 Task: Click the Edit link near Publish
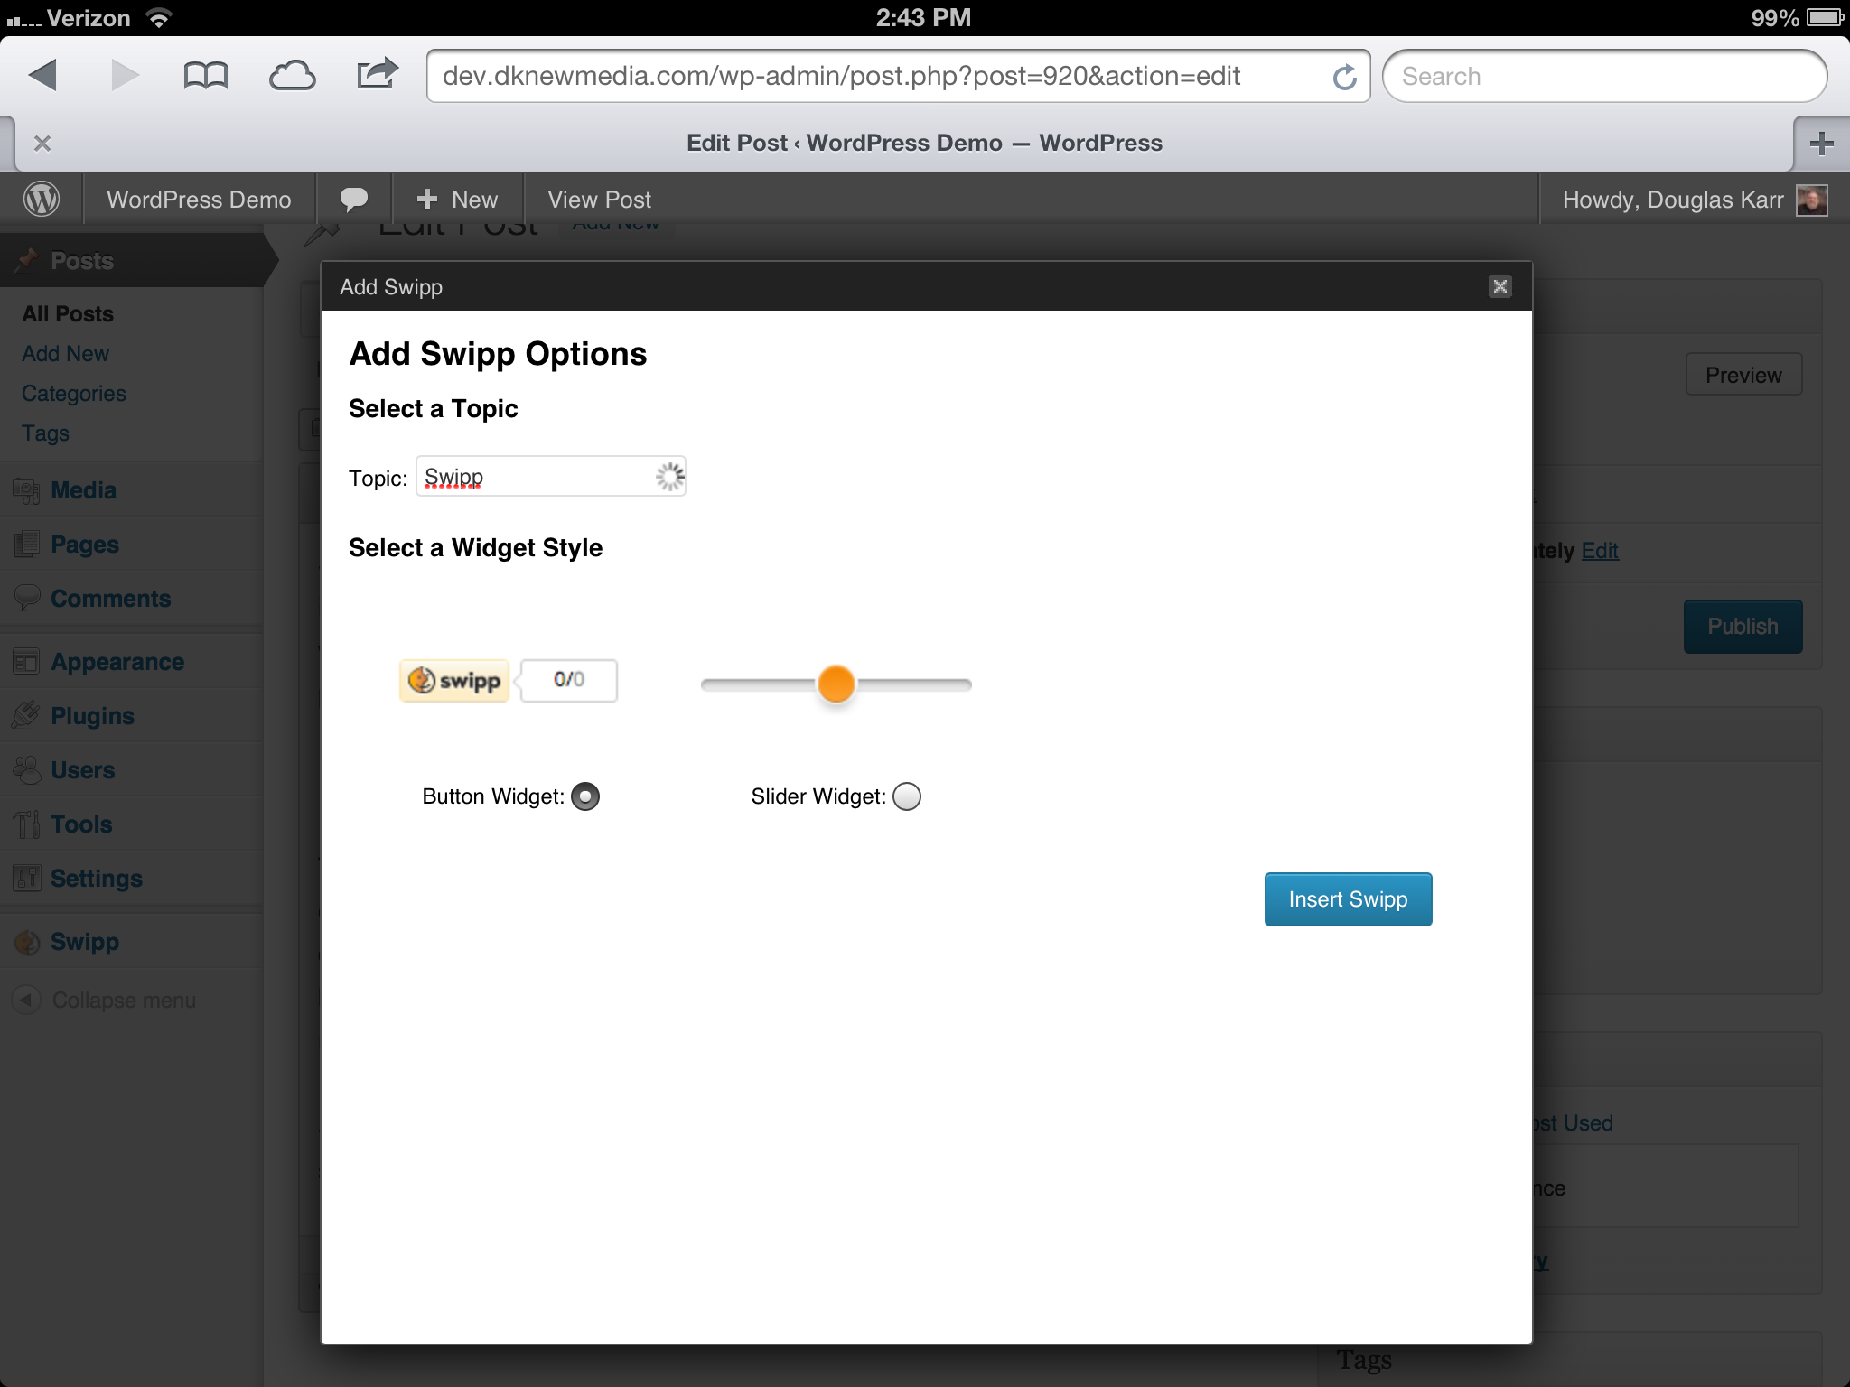coord(1600,550)
